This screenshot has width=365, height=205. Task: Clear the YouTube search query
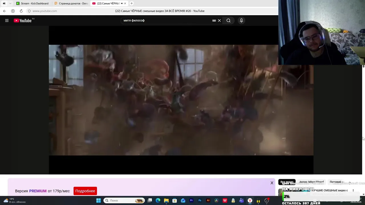pyautogui.click(x=219, y=20)
